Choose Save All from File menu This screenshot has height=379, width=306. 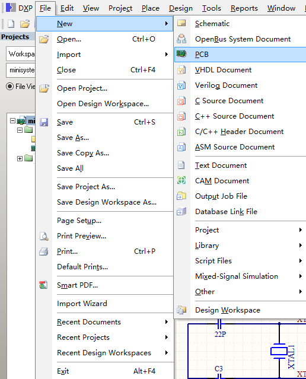point(104,168)
